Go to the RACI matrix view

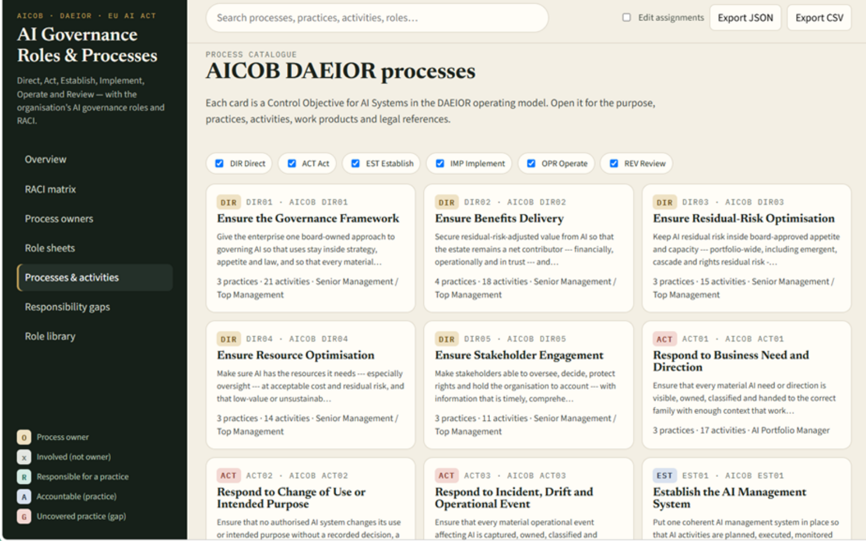[95, 189]
